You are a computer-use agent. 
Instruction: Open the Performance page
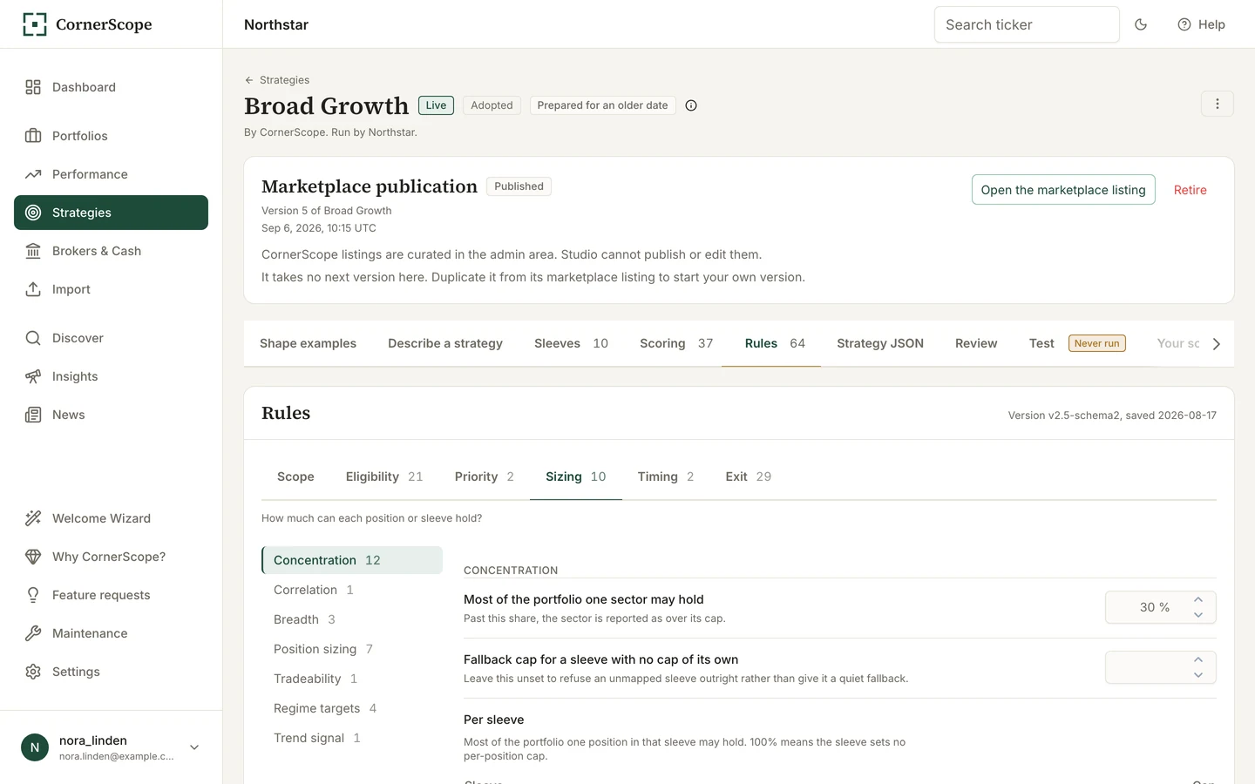click(x=111, y=174)
